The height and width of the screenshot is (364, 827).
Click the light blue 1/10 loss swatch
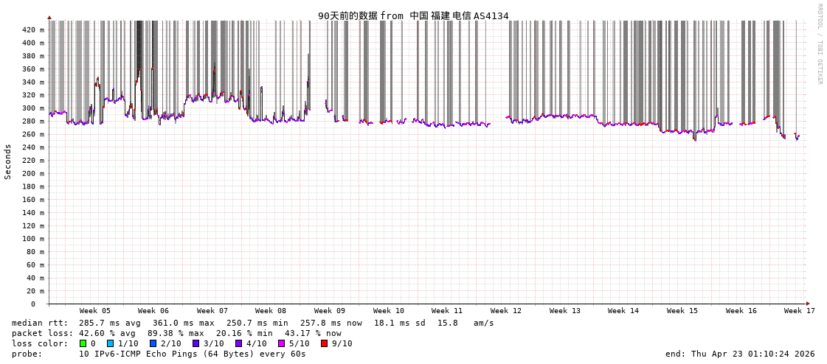[111, 343]
